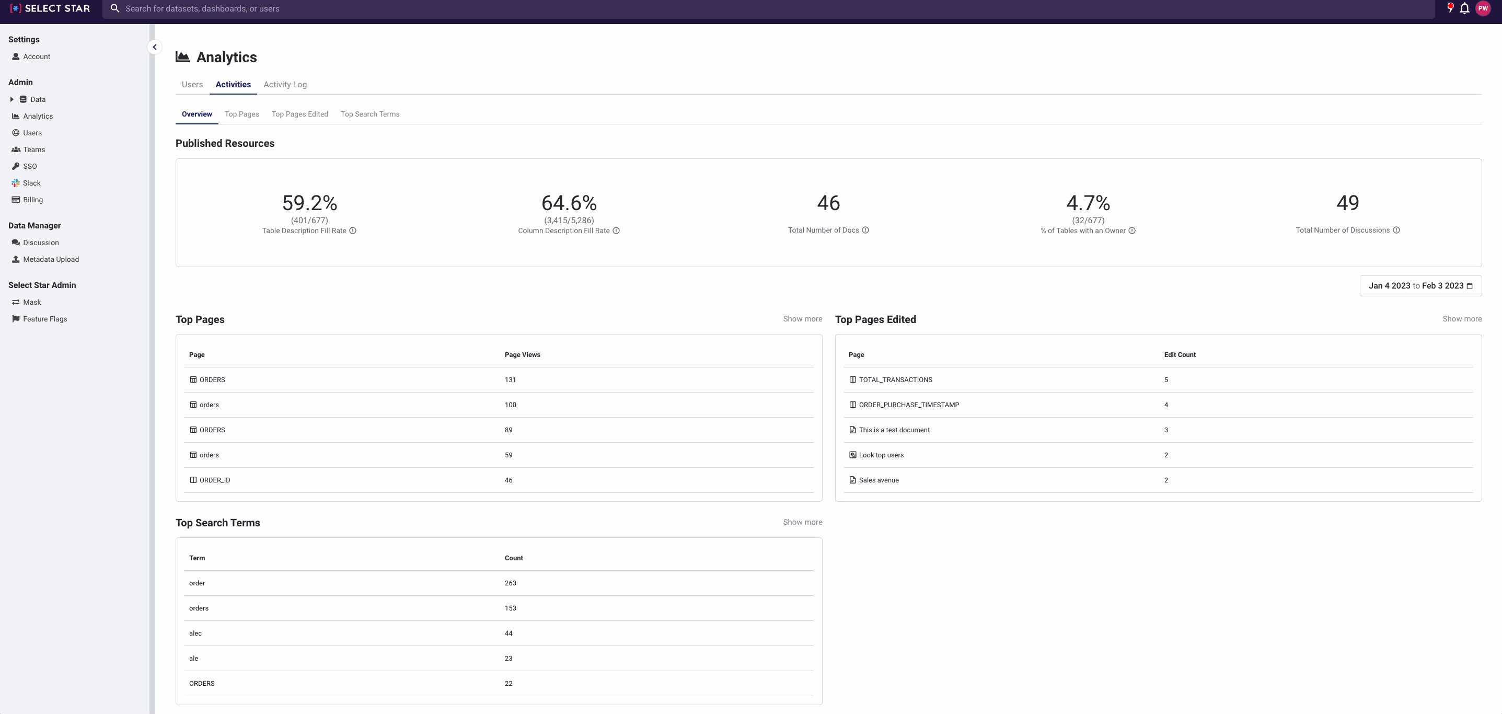Click info icon next to Total Number of Docs

(865, 230)
